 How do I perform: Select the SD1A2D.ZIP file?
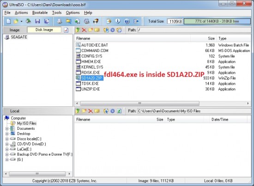91,78
